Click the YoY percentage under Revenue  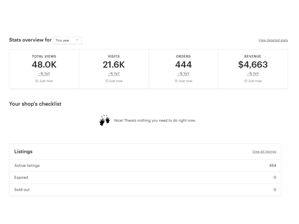click(x=253, y=74)
